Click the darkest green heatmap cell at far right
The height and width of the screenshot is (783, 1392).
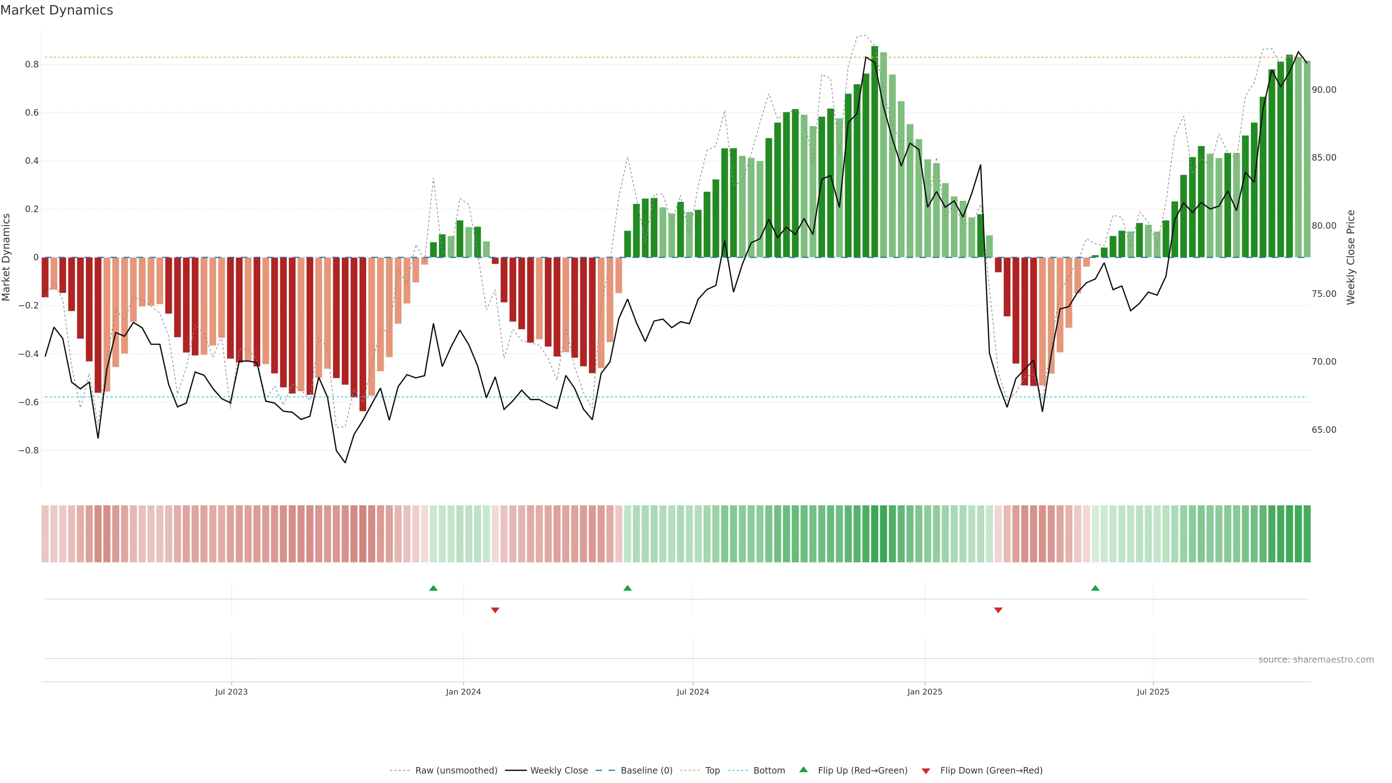pos(1306,533)
